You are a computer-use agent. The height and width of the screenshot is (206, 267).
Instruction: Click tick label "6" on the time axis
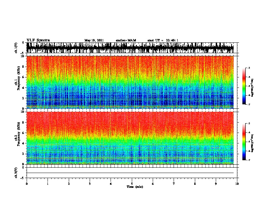coord(153,184)
